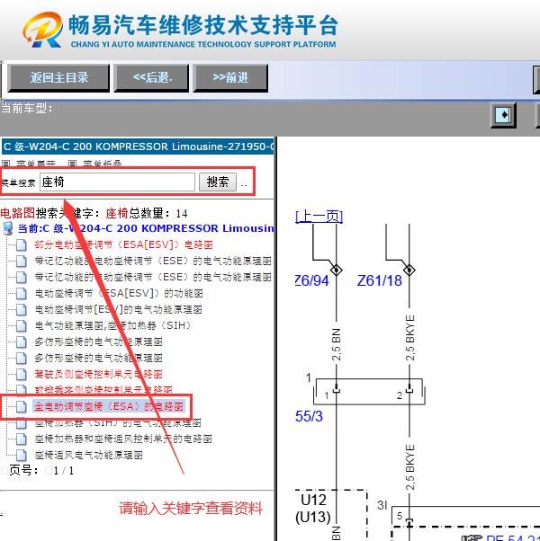Go forward with the >>前进 button
Viewport: 540px width, 541px height.
pos(230,78)
